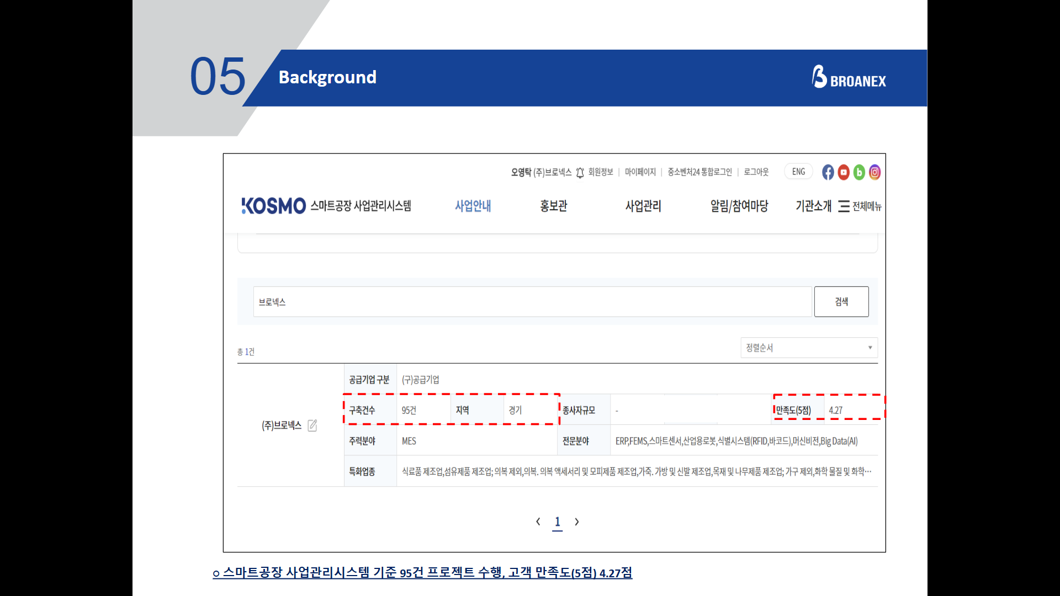
Task: Open the 알림/참여마당 menu
Action: click(739, 206)
